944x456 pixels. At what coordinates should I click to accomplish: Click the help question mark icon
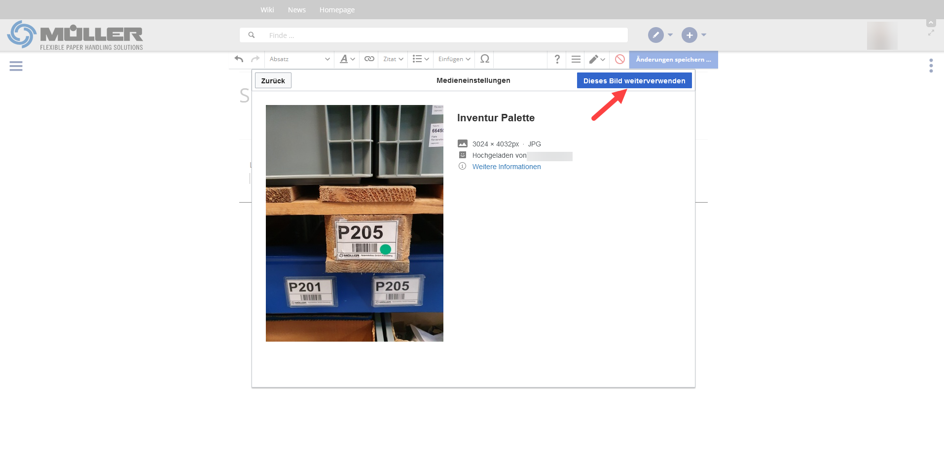557,59
